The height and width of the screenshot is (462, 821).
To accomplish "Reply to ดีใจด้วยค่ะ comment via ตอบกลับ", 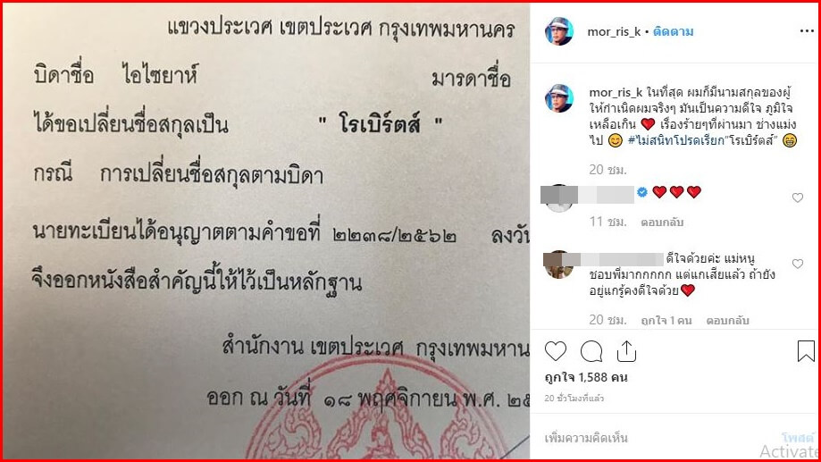I will [x=727, y=320].
